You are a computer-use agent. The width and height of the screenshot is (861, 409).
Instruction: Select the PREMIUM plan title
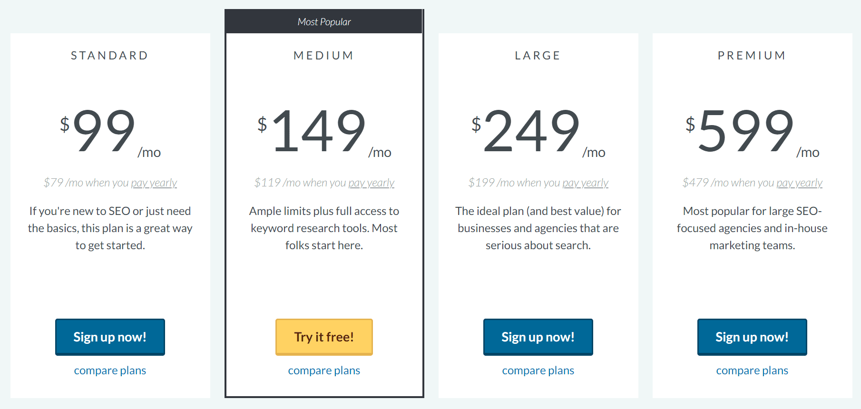752,56
